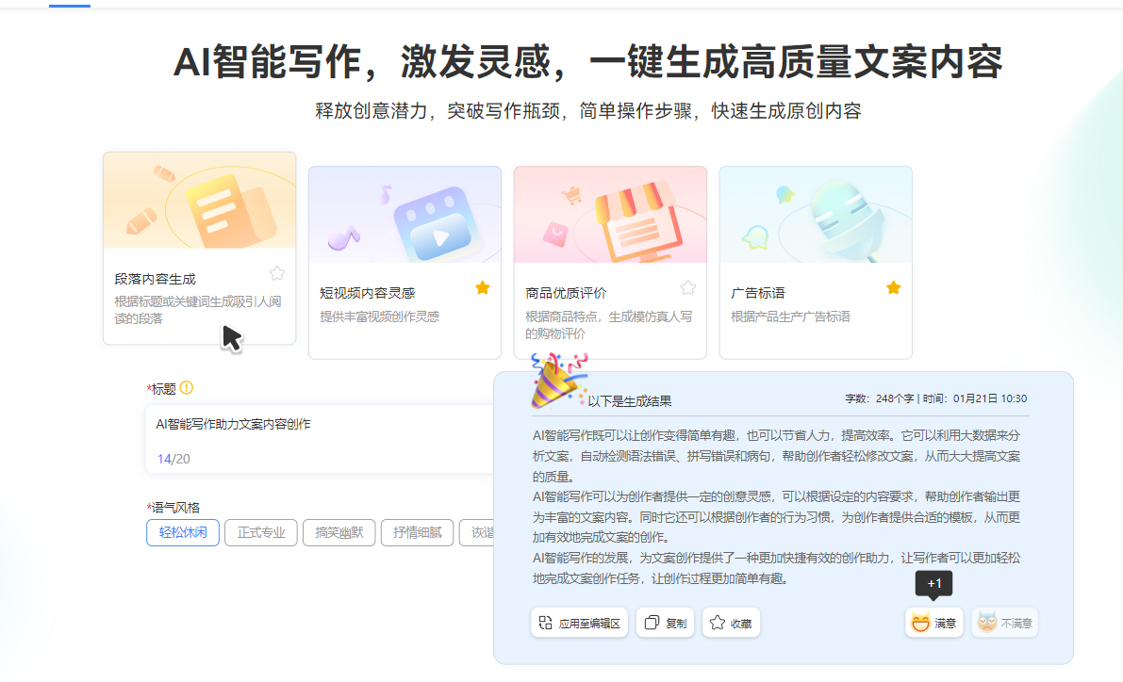Image resolution: width=1123 pixels, height=682 pixels.
Task: Rate the result as 不满意
Action: 1005,623
